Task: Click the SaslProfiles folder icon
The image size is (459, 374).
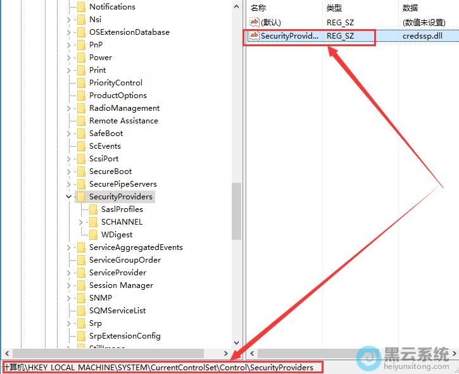Action: [93, 209]
